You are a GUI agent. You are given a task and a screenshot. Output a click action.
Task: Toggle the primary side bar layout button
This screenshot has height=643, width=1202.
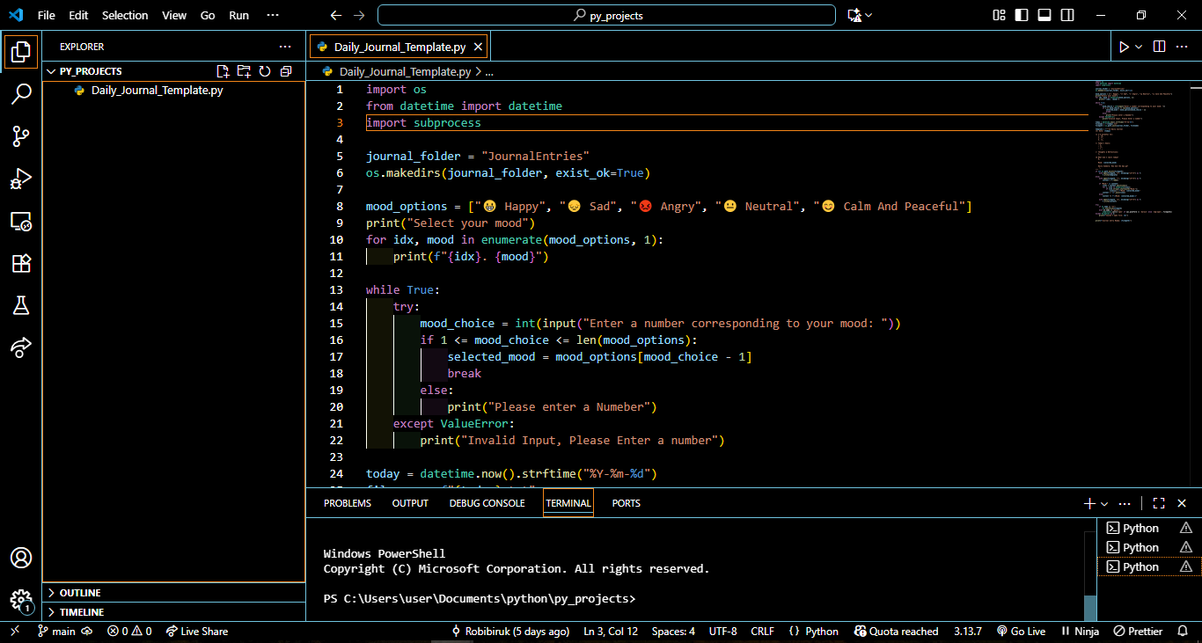[1022, 15]
